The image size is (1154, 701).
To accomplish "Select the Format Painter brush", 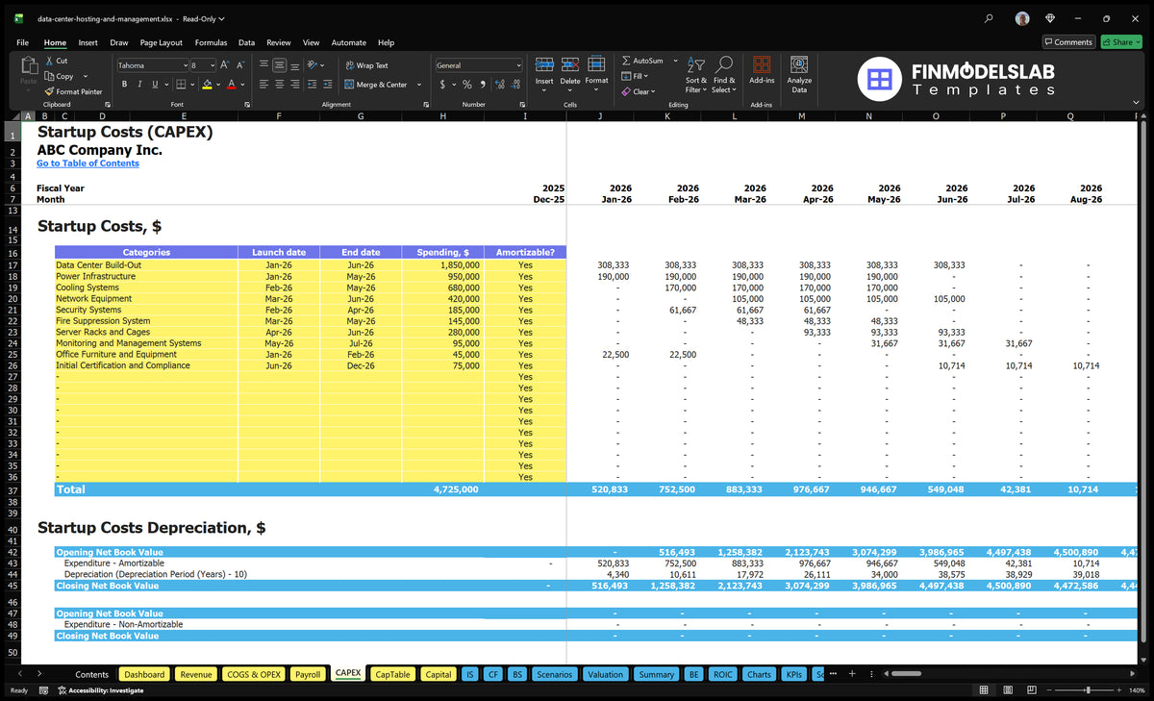I will pyautogui.click(x=49, y=91).
